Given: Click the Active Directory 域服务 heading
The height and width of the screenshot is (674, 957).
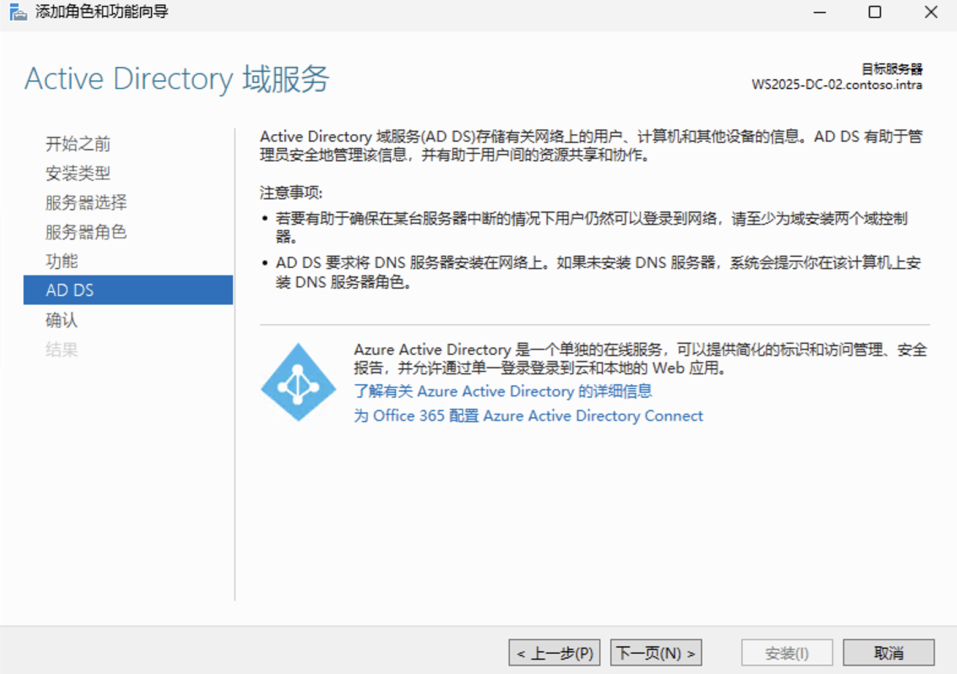Looking at the screenshot, I should click(x=177, y=79).
